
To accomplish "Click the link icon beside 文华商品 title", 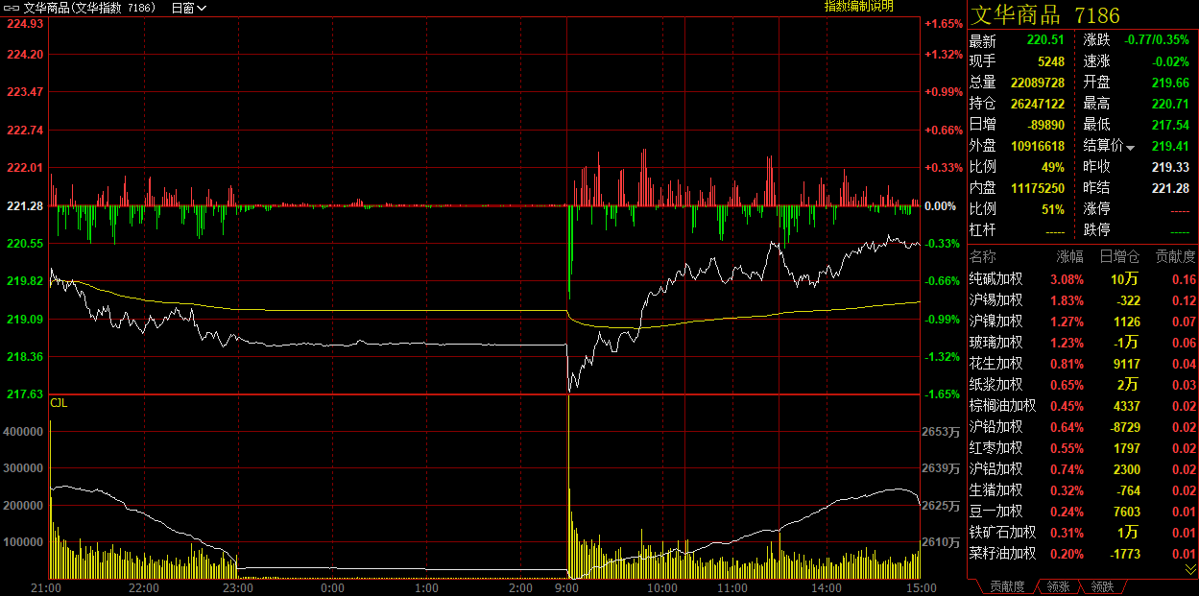I will pyautogui.click(x=12, y=8).
